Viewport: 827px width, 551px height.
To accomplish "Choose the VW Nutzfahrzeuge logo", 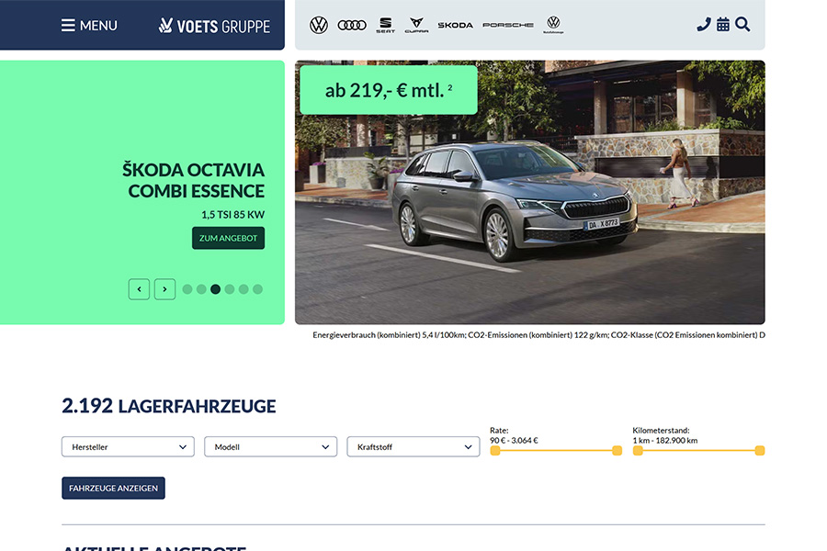I will [x=553, y=24].
